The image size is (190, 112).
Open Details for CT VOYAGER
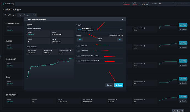tap(183, 101)
